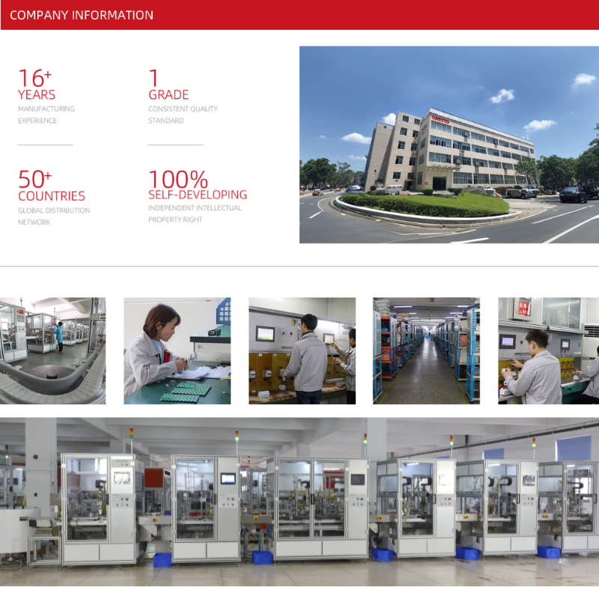Screen dimensions: 599x599
Task: Click the "SELF-DEVELOPING" red label
Action: pos(198,195)
